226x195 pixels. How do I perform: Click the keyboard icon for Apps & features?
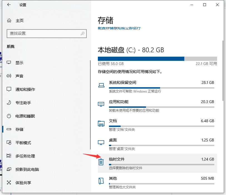[101, 104]
